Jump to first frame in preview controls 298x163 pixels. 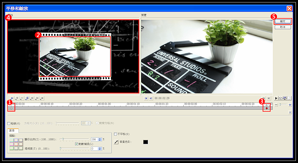(146, 98)
